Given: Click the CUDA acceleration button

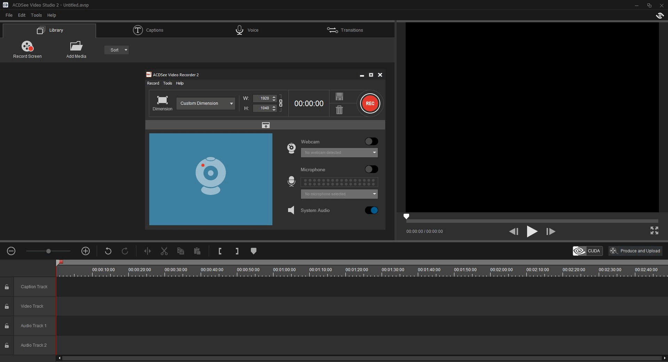Looking at the screenshot, I should click(x=588, y=251).
